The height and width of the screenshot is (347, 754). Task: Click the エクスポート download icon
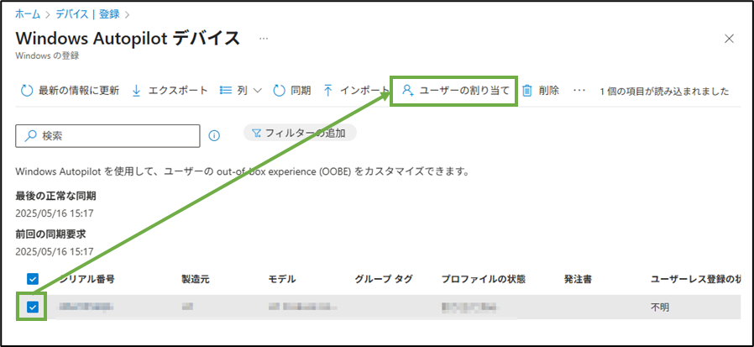[136, 91]
